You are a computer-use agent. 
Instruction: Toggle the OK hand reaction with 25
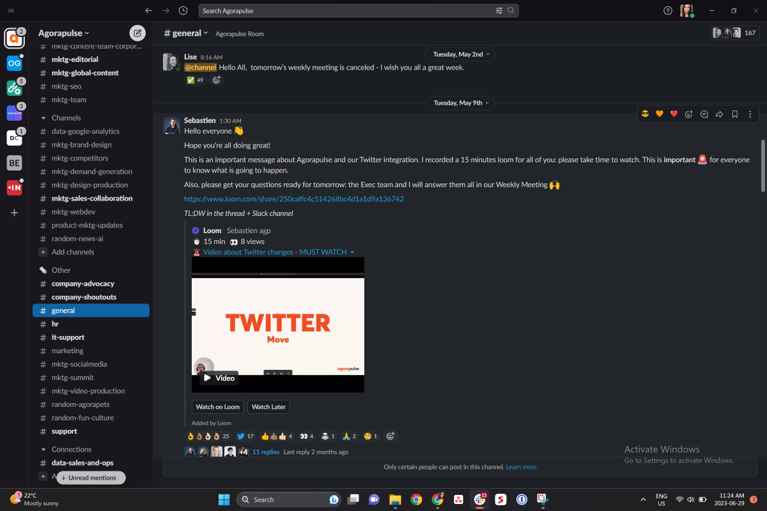[x=208, y=436]
